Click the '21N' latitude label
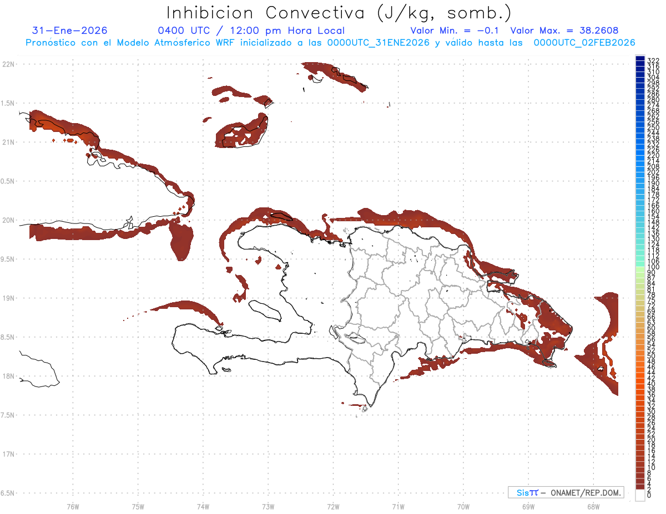 tap(8, 142)
